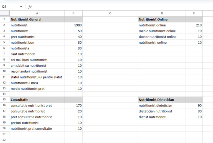Click the 'Nutritionist Online' heading cell

click(x=162, y=19)
